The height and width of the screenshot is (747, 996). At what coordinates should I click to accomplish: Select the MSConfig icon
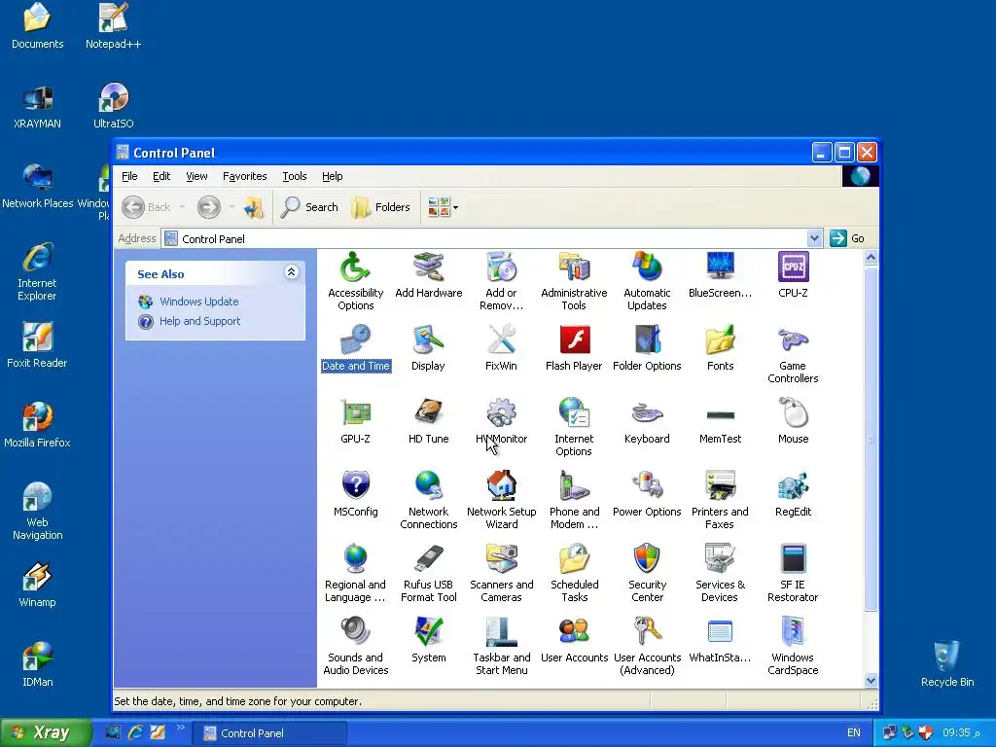355,493
